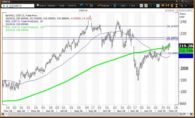
Task: Open the Daily interval dropdown
Action: point(124,6)
